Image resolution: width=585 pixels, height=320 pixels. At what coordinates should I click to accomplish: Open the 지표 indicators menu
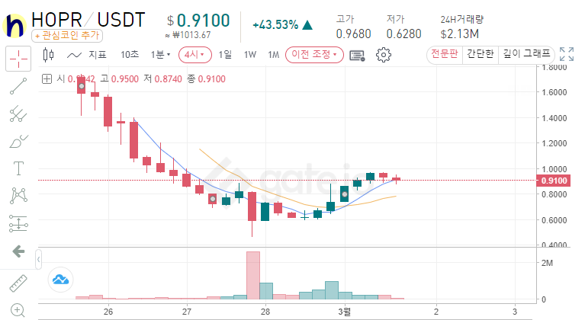(x=98, y=55)
